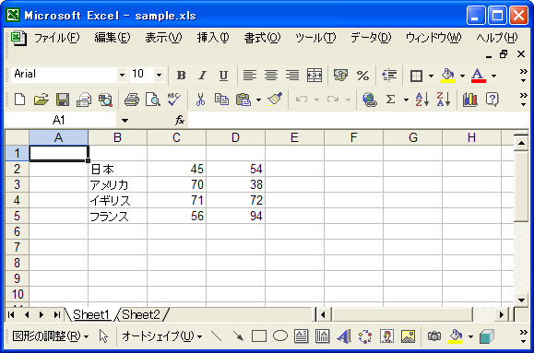Insert WordArt from the drawing toolbar
This screenshot has height=353, width=534.
(x=344, y=336)
